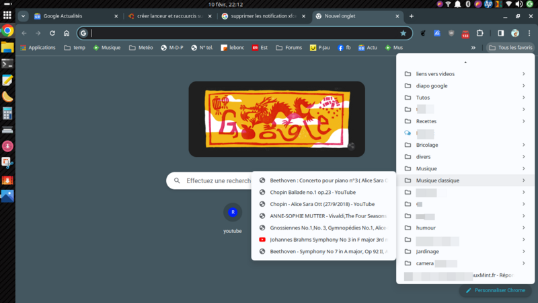Open the calculator in dock

(x=7, y=113)
